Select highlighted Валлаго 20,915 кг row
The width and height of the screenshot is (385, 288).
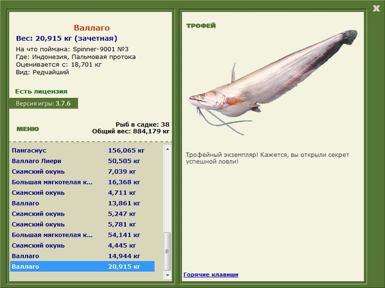[x=83, y=266]
